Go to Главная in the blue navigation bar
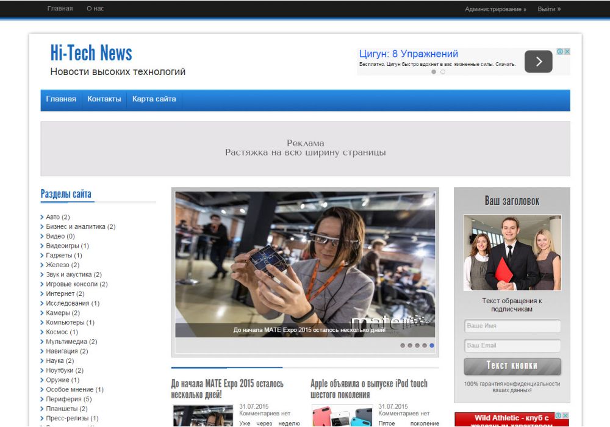 pos(61,99)
